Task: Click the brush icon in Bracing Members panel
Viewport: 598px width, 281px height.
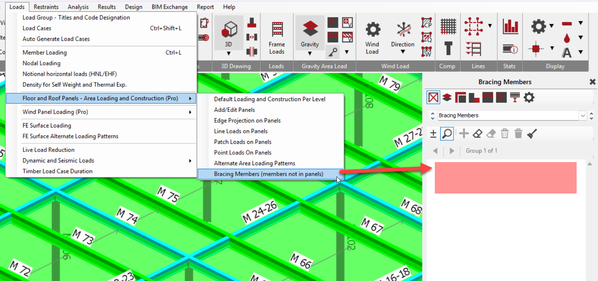Action: pyautogui.click(x=532, y=134)
